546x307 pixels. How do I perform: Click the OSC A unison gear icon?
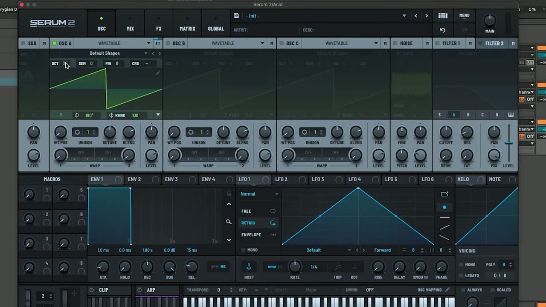(77, 132)
